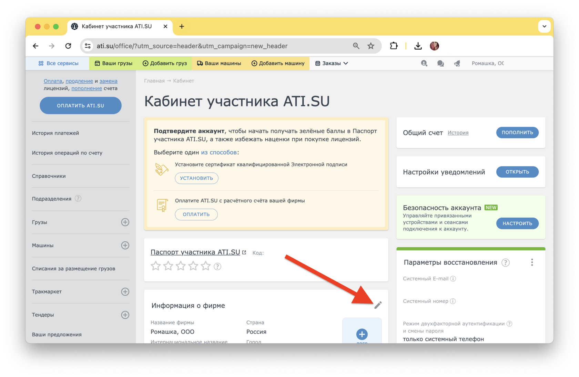Select Добавить машину in the header
The width and height of the screenshot is (579, 377).
(278, 63)
